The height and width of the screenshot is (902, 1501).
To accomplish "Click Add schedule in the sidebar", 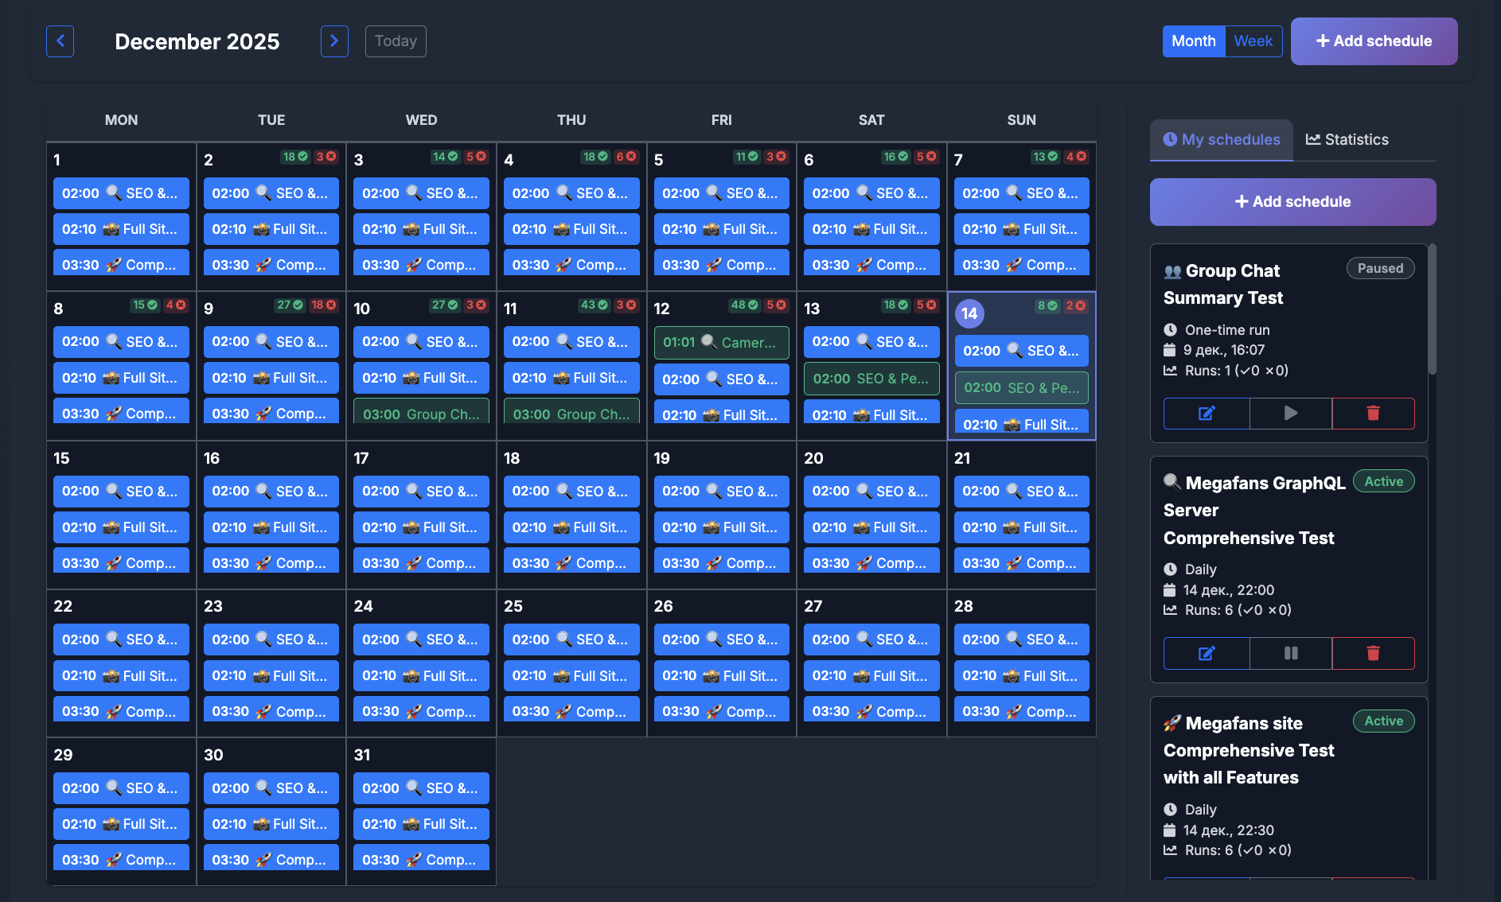I will (x=1292, y=201).
